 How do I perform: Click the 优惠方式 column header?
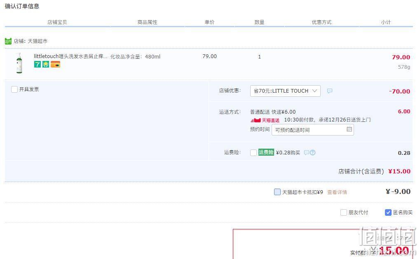coord(321,22)
